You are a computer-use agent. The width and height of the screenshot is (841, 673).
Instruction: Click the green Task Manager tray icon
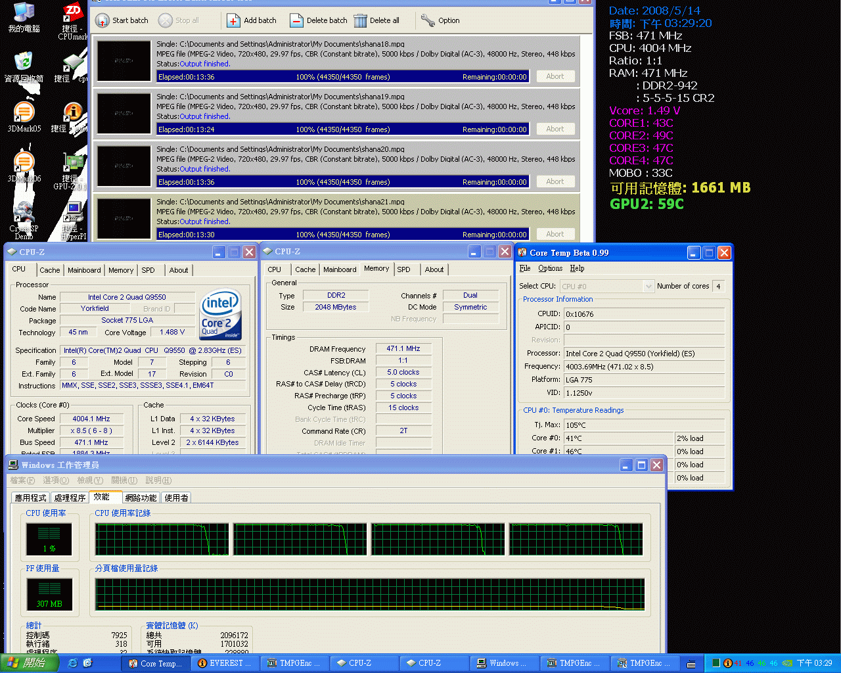click(716, 663)
